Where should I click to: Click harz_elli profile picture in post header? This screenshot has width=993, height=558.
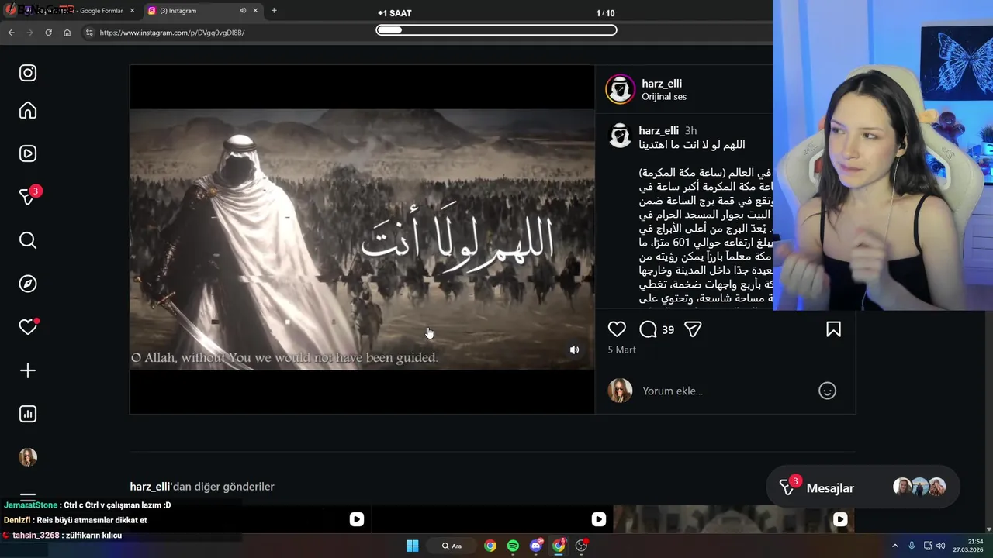pos(620,89)
